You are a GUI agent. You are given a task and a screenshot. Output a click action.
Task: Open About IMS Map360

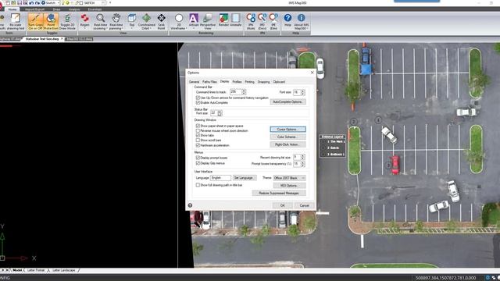coord(301,21)
